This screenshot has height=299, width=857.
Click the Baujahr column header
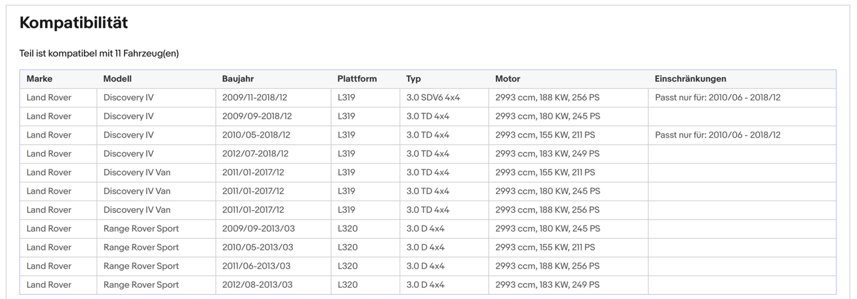[x=238, y=79]
